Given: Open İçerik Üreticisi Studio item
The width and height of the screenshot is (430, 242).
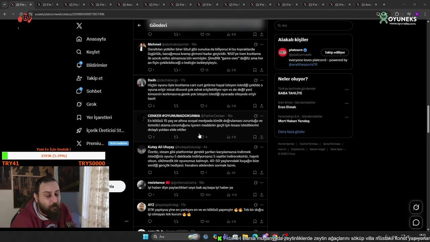Looking at the screenshot, I should click(x=100, y=130).
